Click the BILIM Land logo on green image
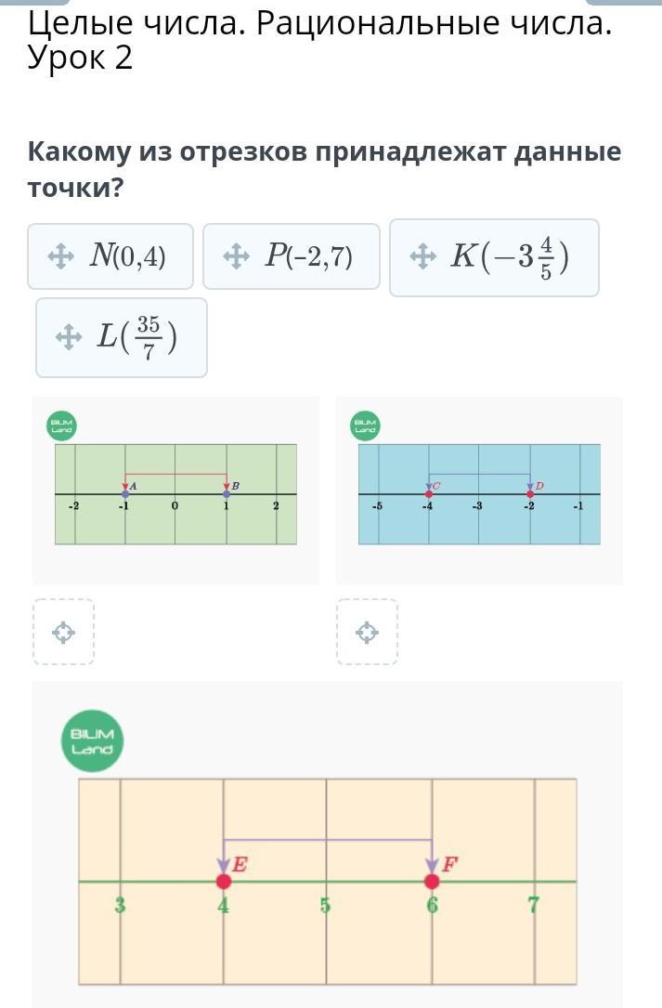Image resolution: width=662 pixels, height=1008 pixels. pyautogui.click(x=61, y=425)
